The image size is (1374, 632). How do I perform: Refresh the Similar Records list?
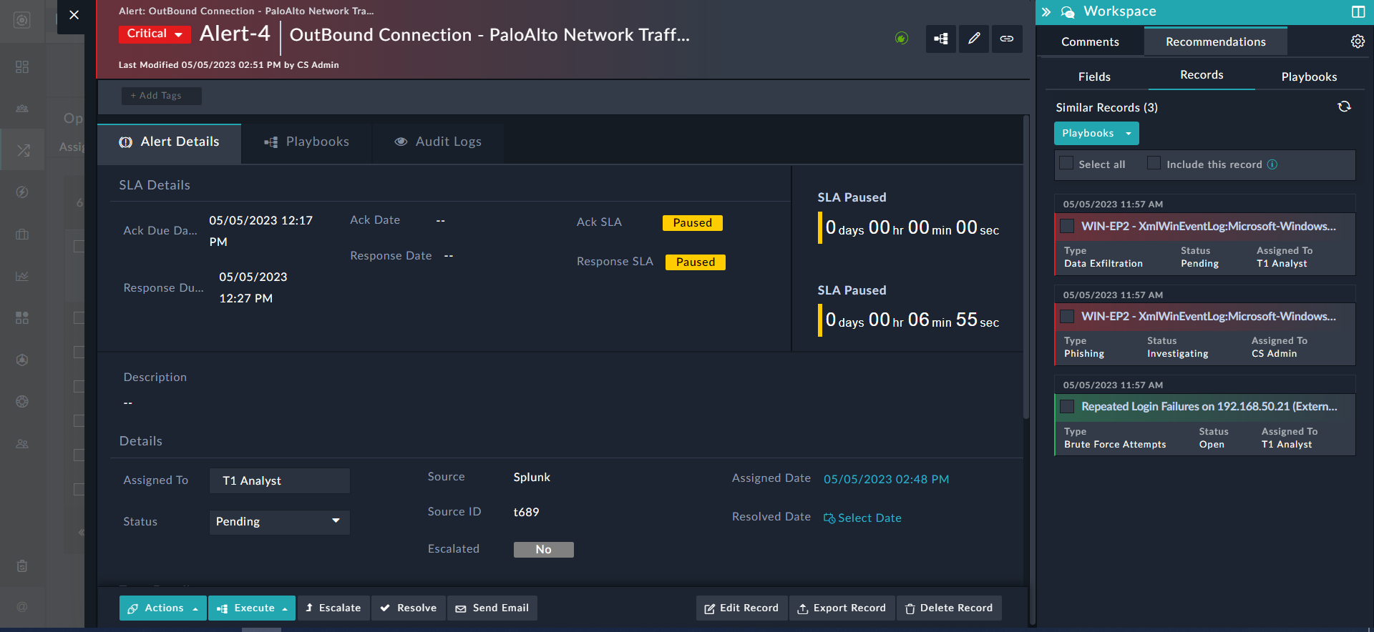[1344, 107]
